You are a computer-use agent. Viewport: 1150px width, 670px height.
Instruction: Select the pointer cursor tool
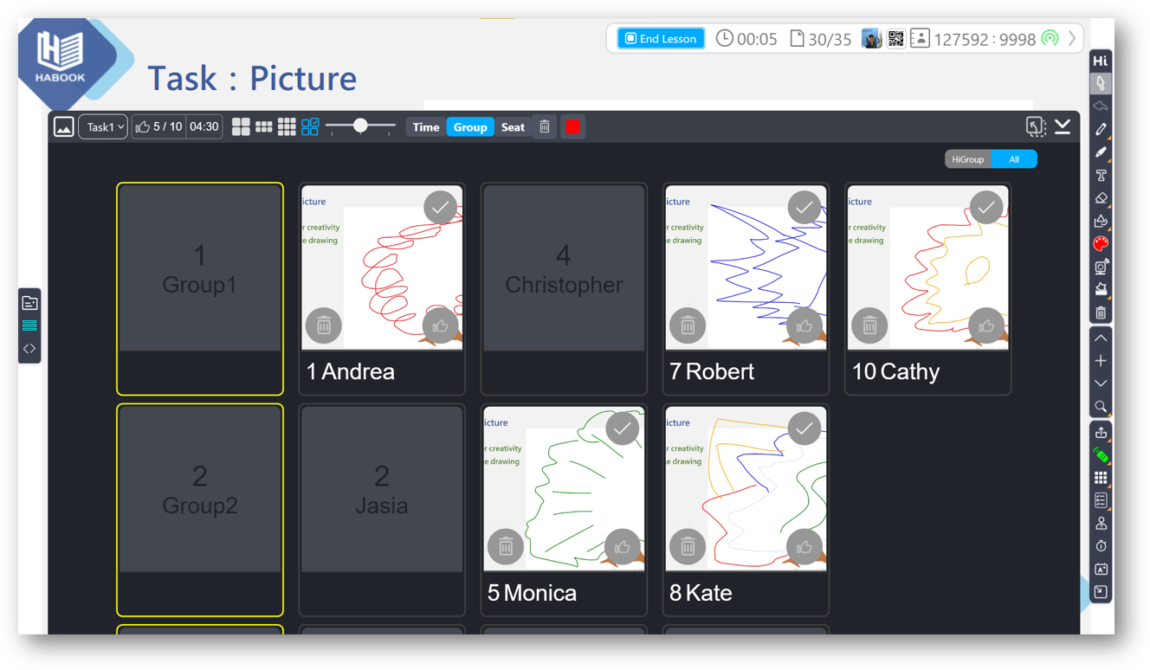pos(1101,84)
